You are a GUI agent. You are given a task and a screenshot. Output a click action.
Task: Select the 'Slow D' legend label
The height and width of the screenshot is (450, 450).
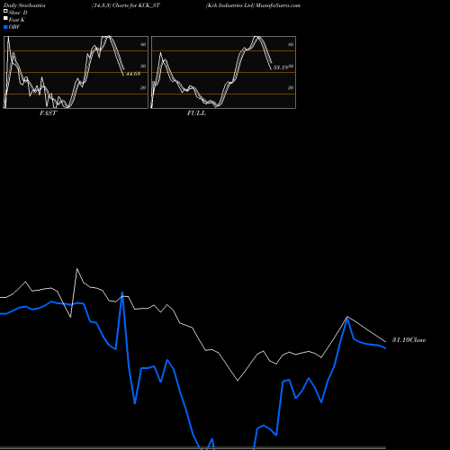pos(18,13)
